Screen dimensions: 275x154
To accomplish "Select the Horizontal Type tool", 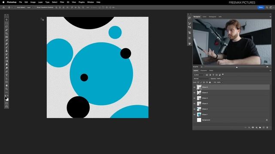I will click(7, 75).
